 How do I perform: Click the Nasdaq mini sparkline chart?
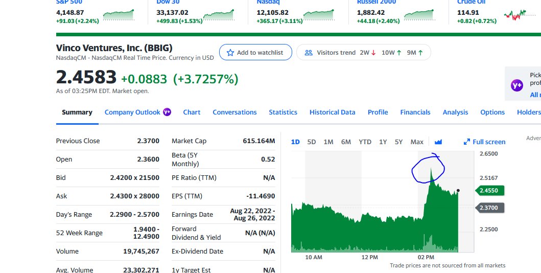(319, 15)
